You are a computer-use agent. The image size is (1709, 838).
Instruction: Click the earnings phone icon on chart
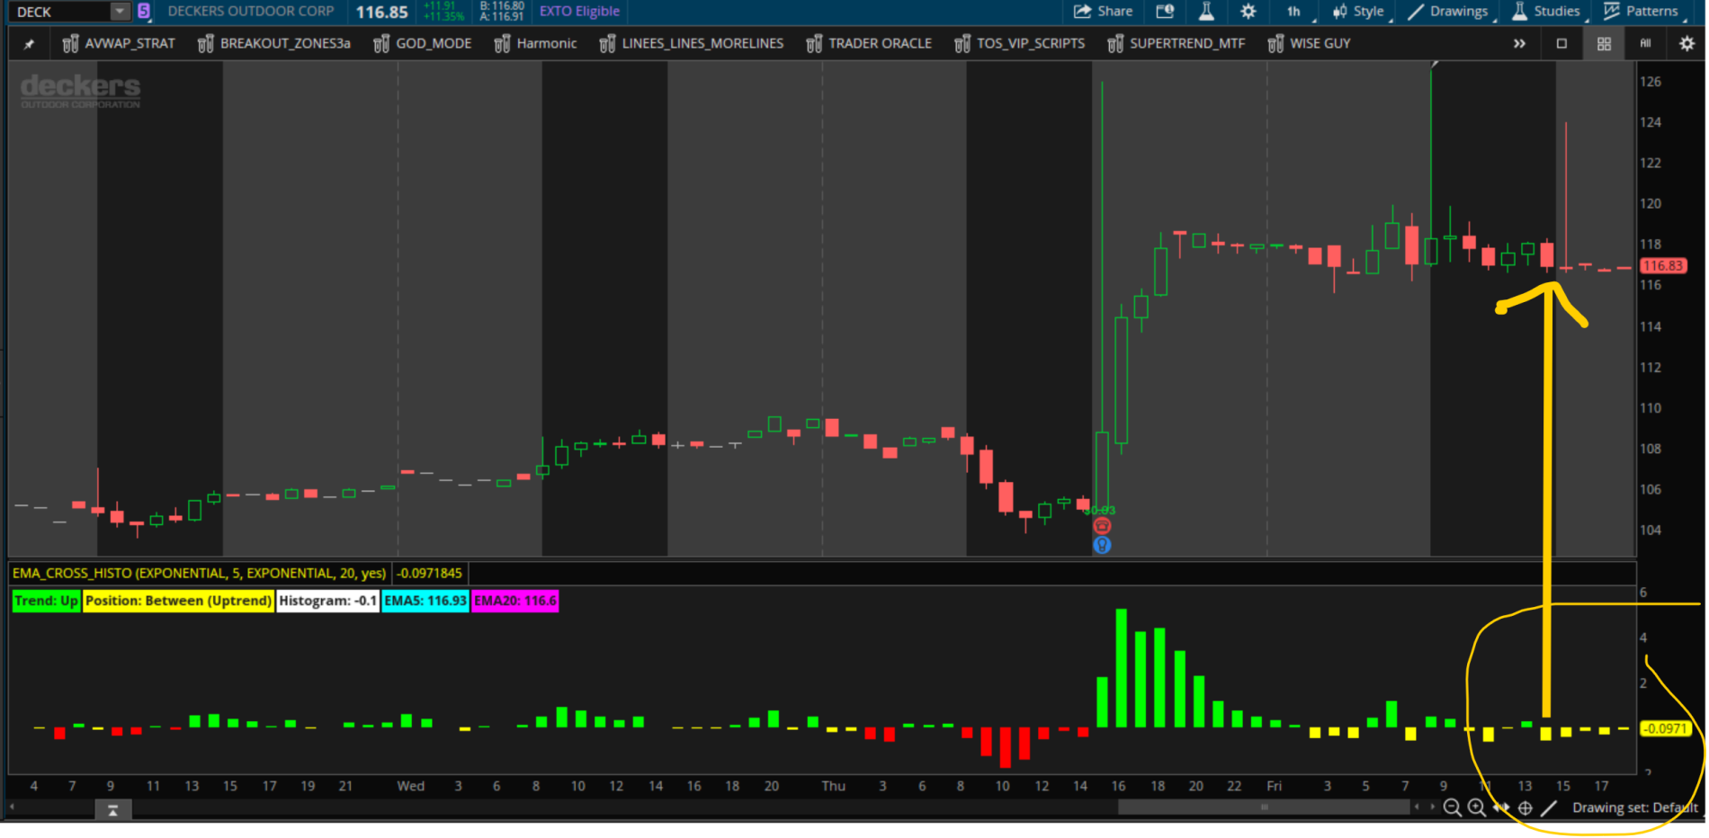[1102, 526]
